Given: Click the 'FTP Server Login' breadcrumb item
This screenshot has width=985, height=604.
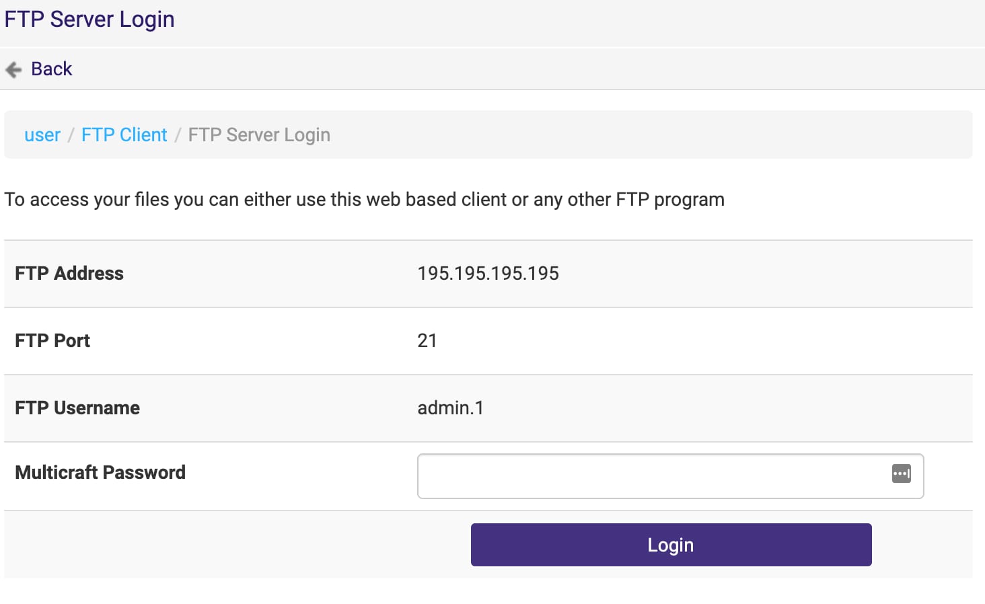Looking at the screenshot, I should point(259,135).
